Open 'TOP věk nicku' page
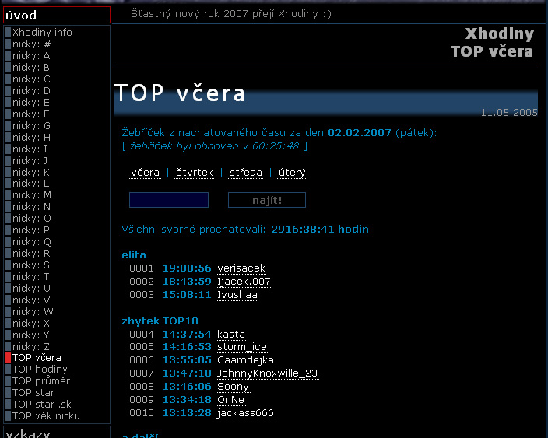The height and width of the screenshot is (438, 548). (46, 416)
